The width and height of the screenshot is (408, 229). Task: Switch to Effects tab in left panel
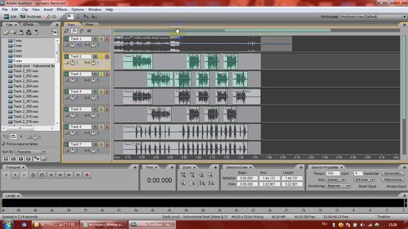[x=28, y=24]
